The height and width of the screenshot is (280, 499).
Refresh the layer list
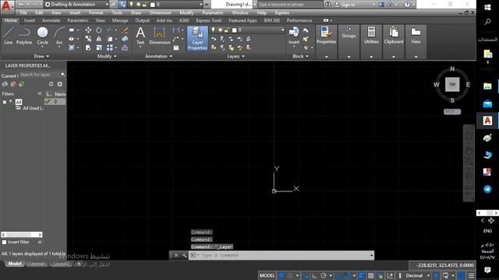click(51, 84)
